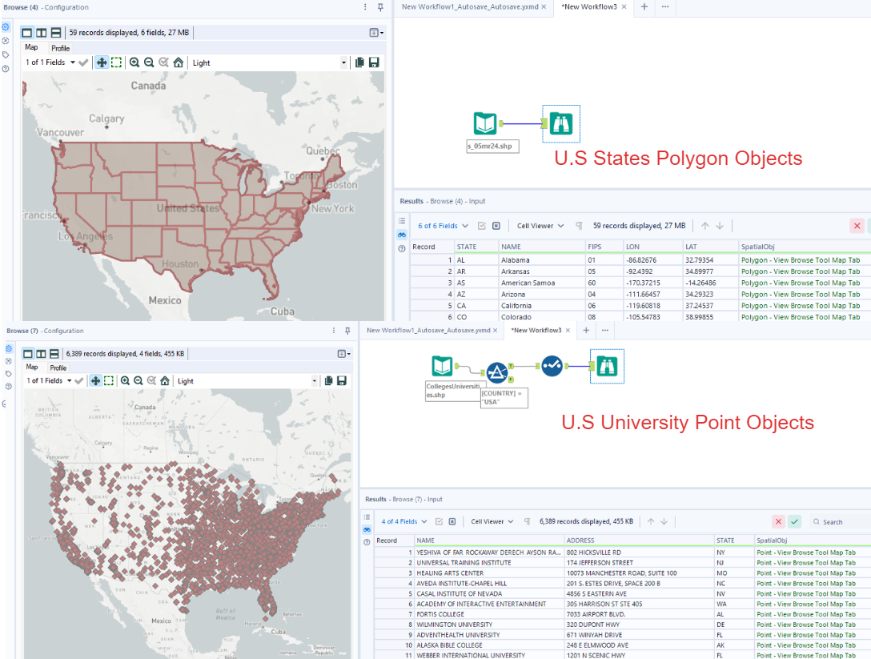
Task: Select side-by-side layout in Browse (4) panel
Action: 42,33
